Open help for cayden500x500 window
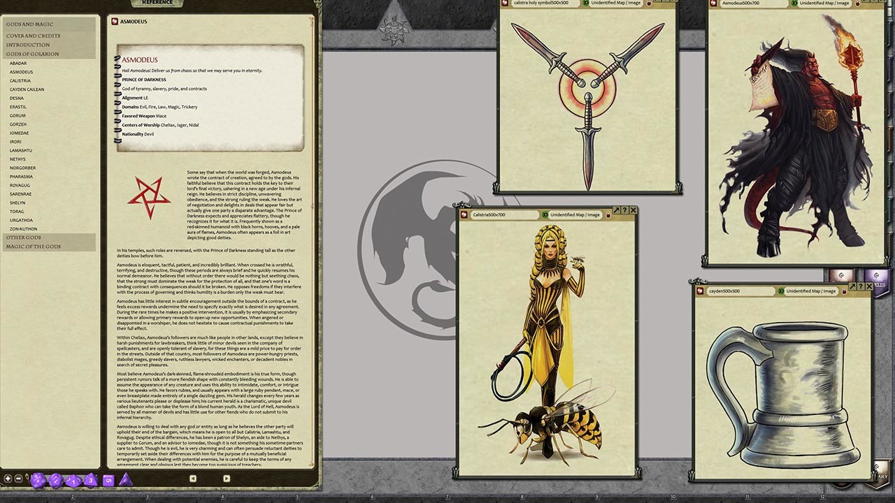The image size is (895, 503). click(x=861, y=286)
